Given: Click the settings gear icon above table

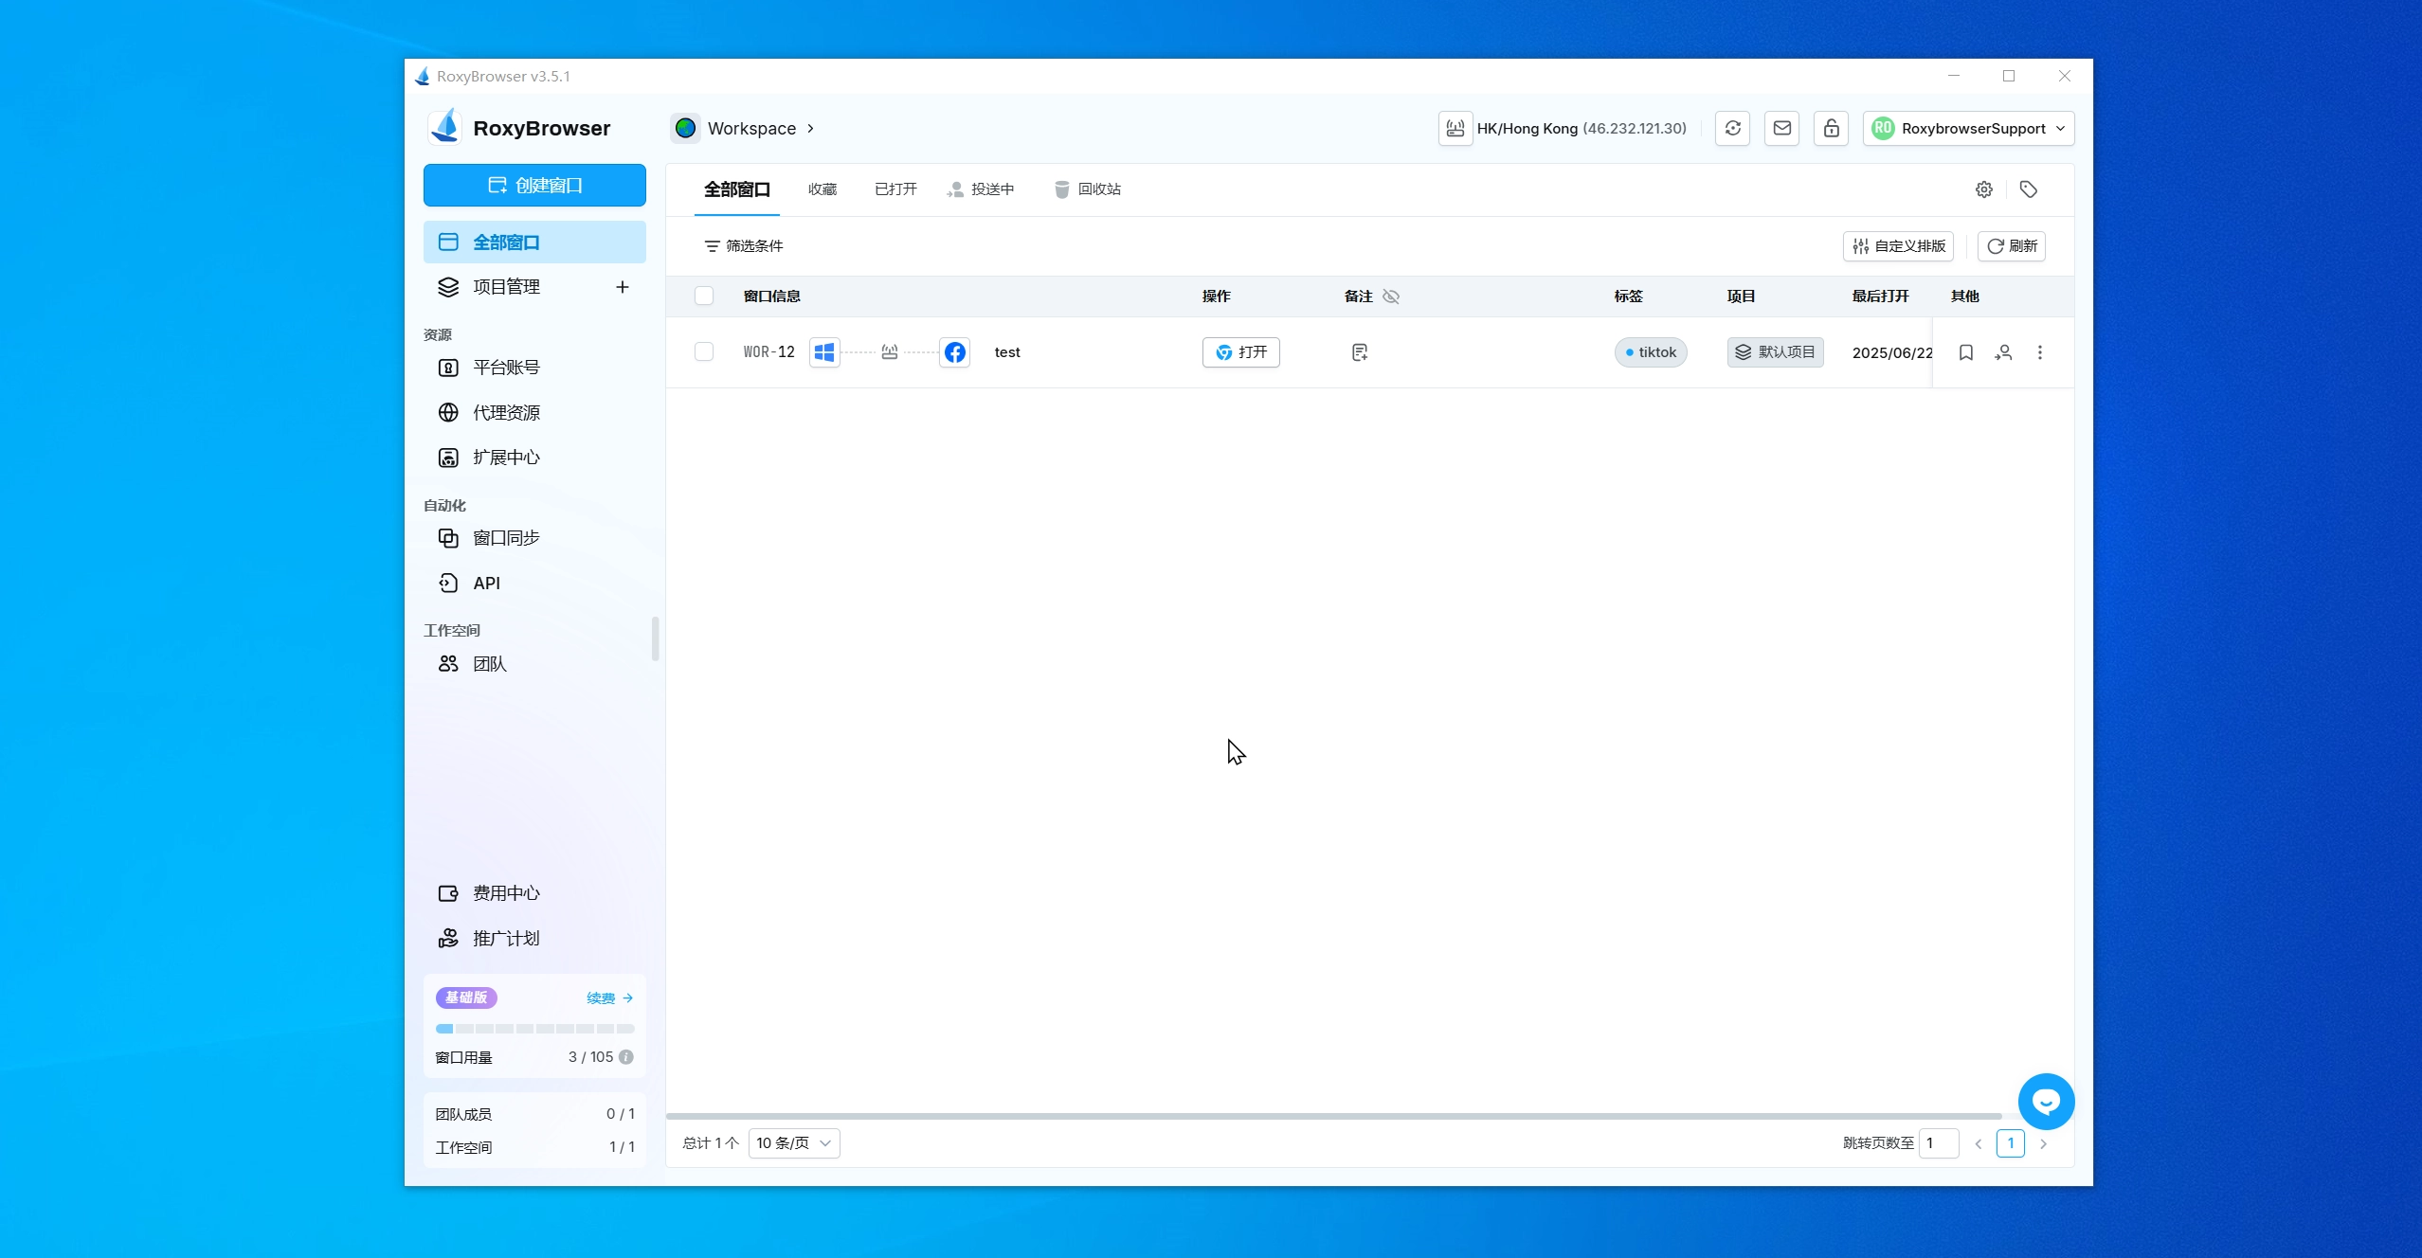Looking at the screenshot, I should 1984,189.
